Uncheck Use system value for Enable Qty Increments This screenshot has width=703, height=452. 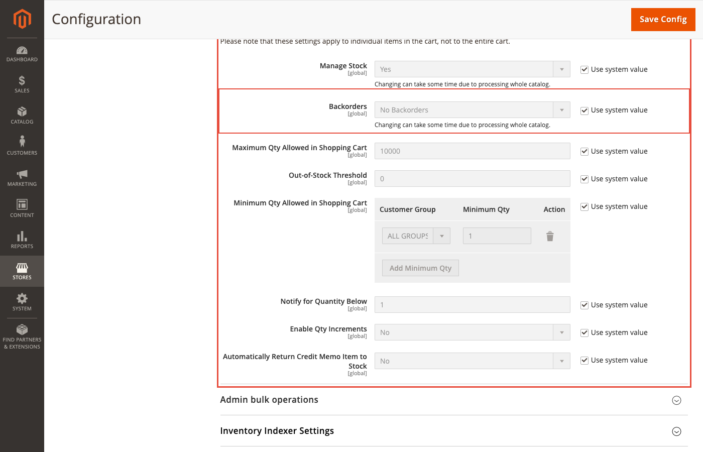pyautogui.click(x=584, y=332)
